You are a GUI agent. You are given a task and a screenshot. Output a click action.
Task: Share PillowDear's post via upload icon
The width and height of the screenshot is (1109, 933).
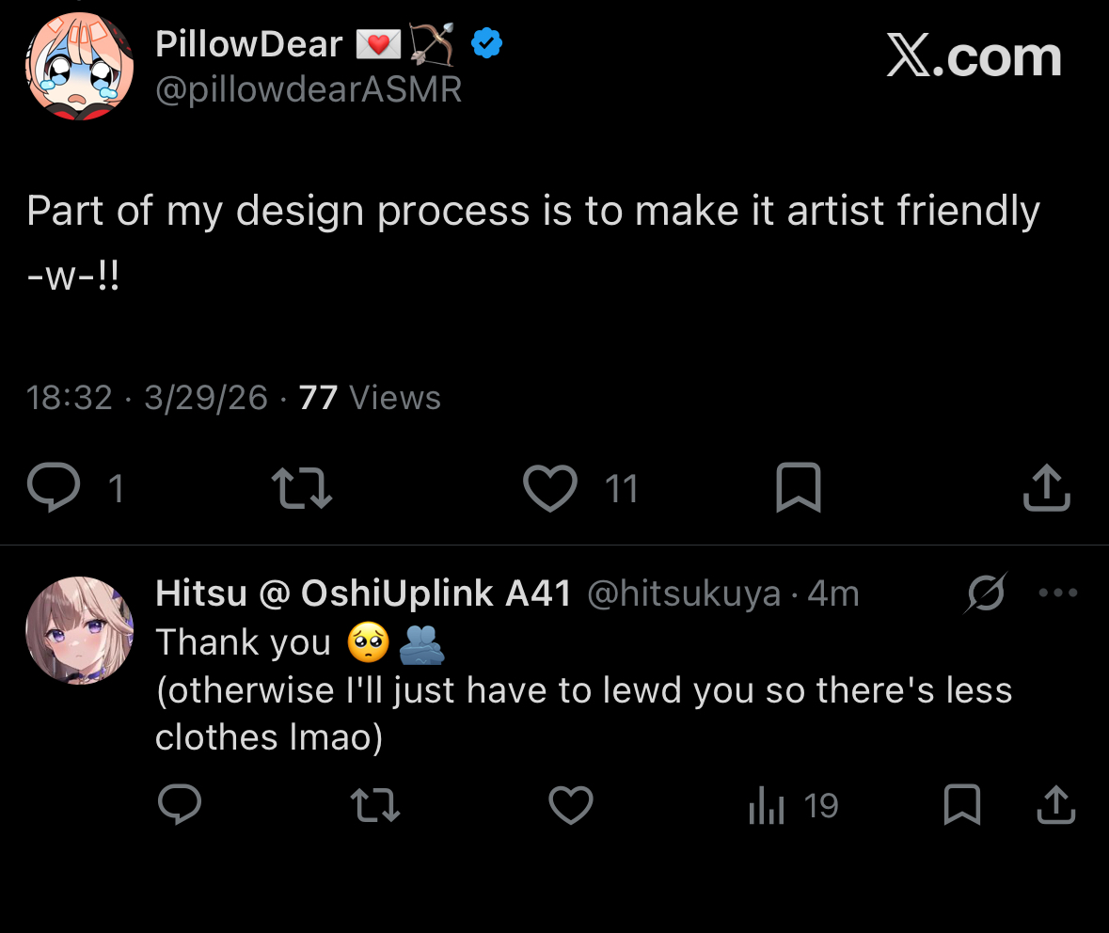pyautogui.click(x=1046, y=488)
